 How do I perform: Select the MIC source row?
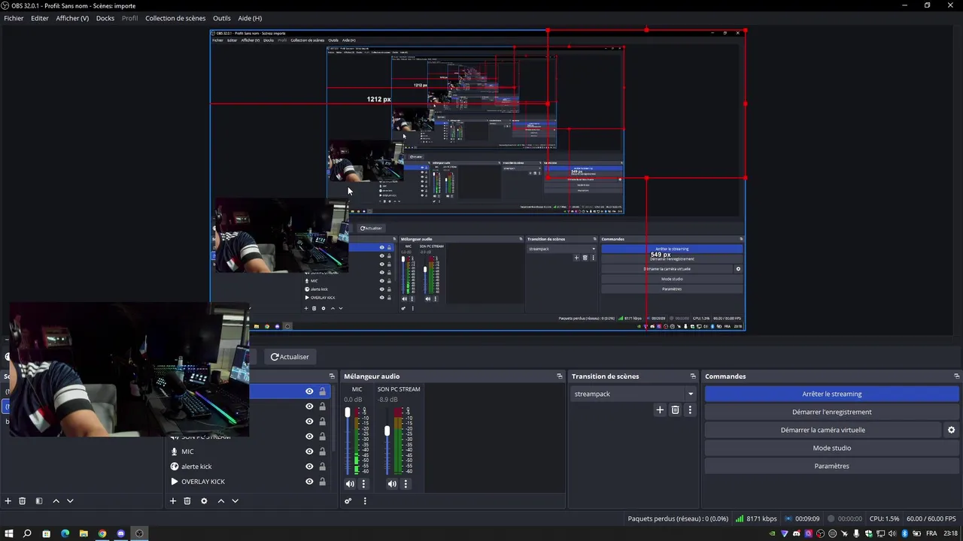249,452
